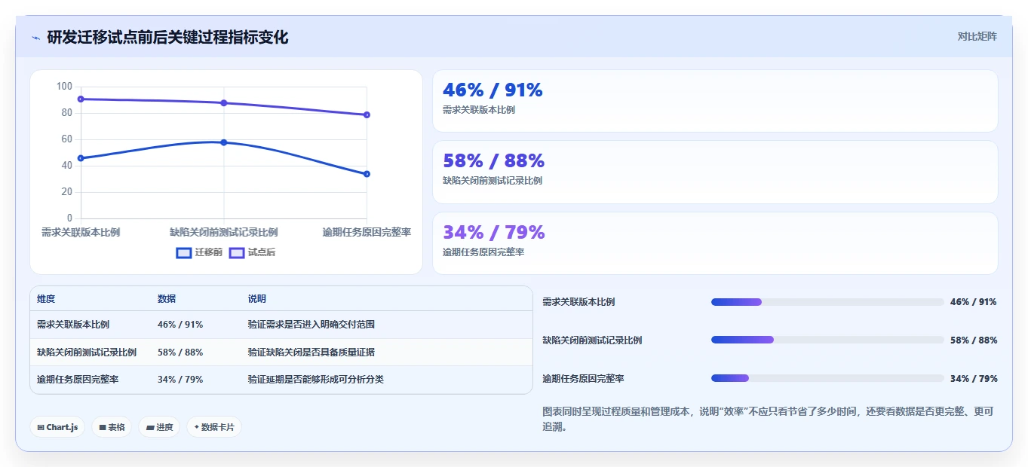Click x-axis label 缺陷关闭前测试记录比例
1028x467 pixels.
pyautogui.click(x=224, y=232)
